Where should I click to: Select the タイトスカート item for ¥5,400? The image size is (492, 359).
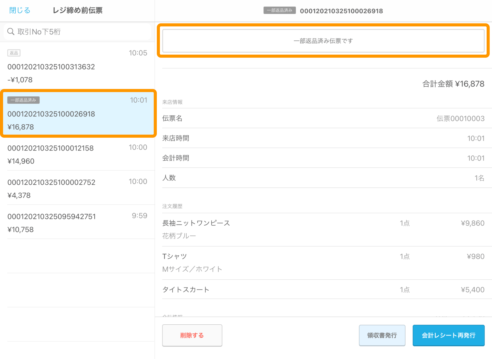coord(323,290)
